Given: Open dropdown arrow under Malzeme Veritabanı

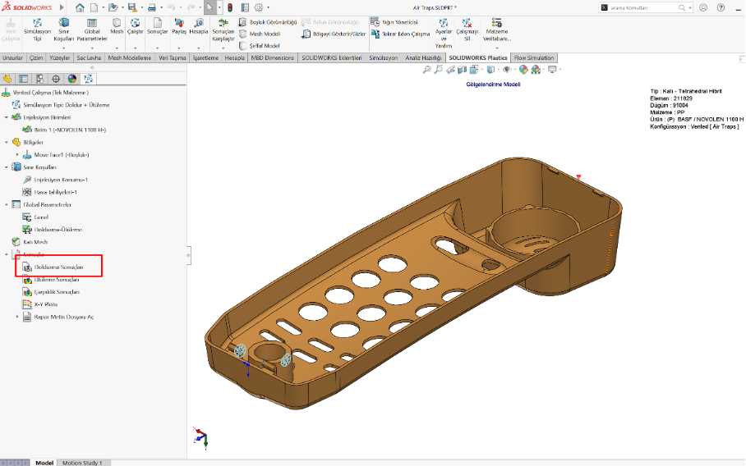Looking at the screenshot, I should click(x=497, y=48).
